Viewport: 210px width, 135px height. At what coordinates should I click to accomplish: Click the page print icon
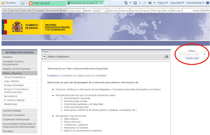166,57
